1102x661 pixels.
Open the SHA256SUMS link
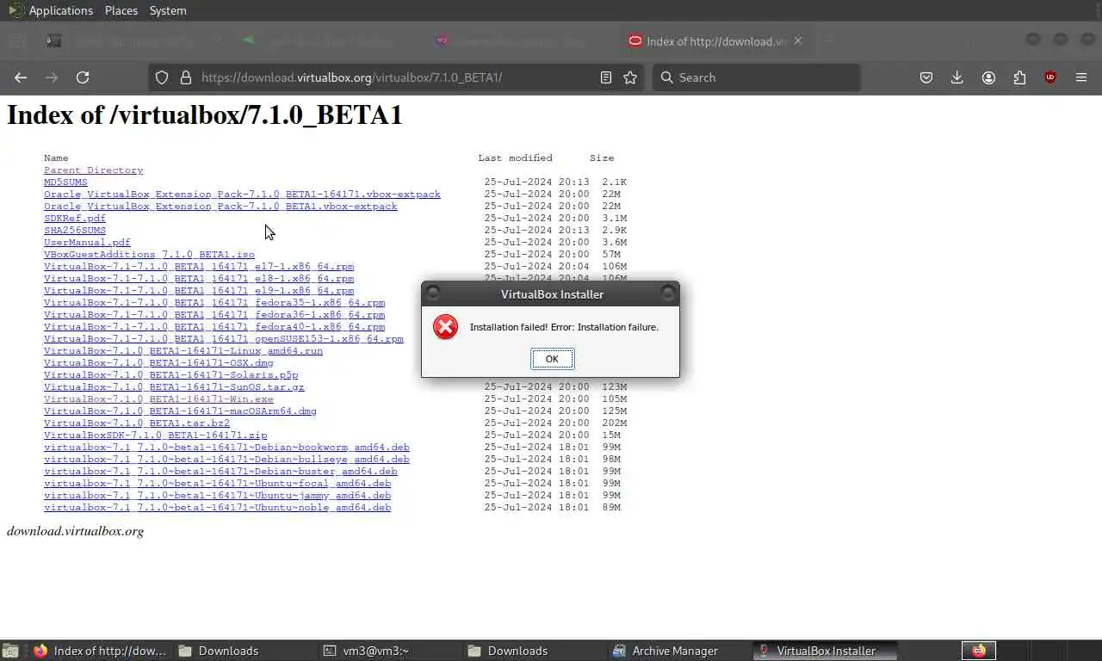(x=75, y=231)
